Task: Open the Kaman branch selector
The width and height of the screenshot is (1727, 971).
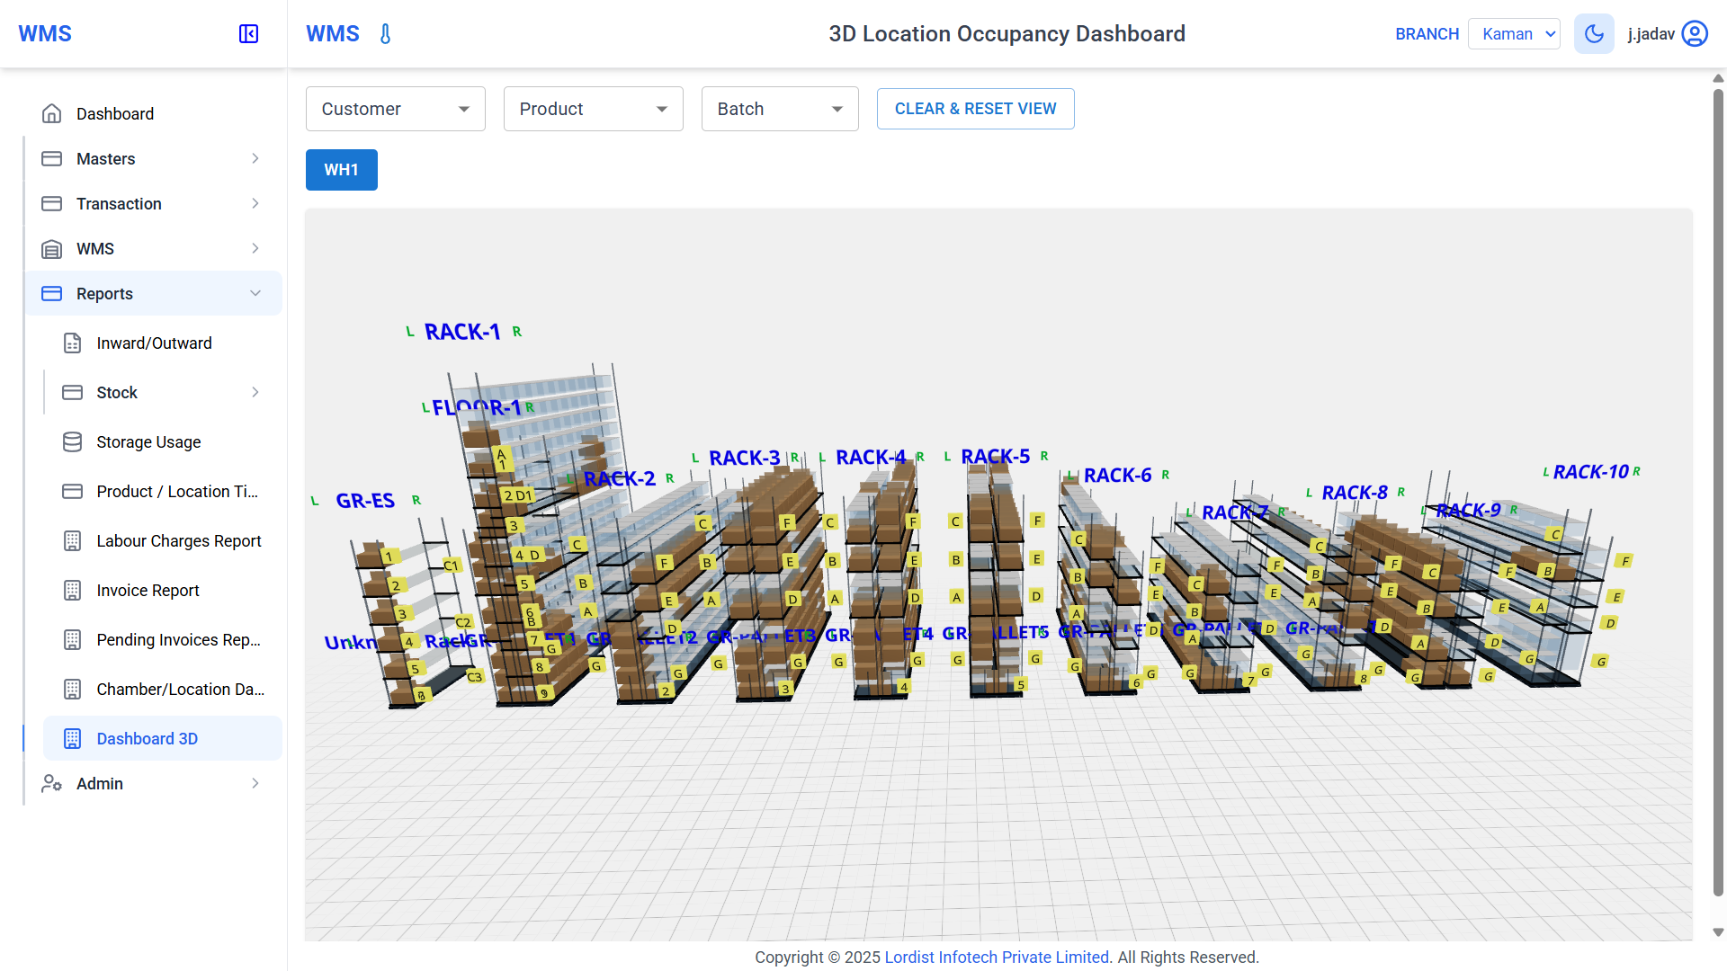Action: [1513, 33]
